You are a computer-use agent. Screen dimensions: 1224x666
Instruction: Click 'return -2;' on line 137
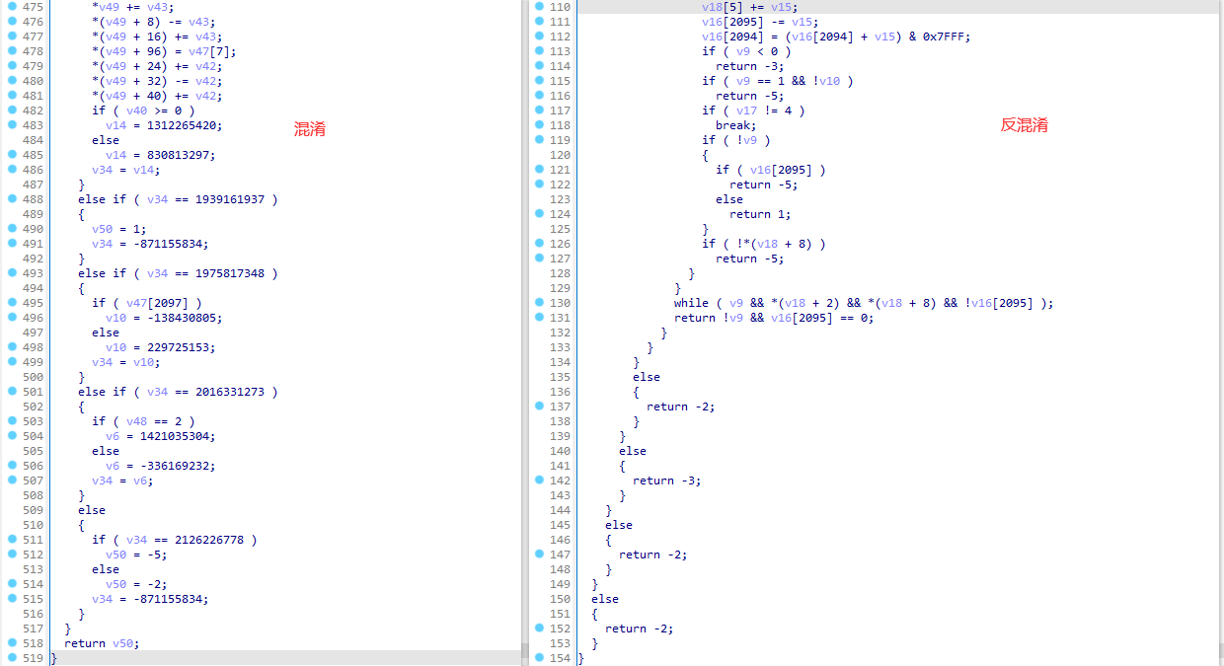[x=681, y=407]
